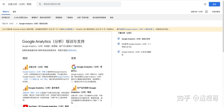Click the Analytics logo next to 谷歌分析（分析）学院
Screen dimensions: 224x107
coord(26,67)
